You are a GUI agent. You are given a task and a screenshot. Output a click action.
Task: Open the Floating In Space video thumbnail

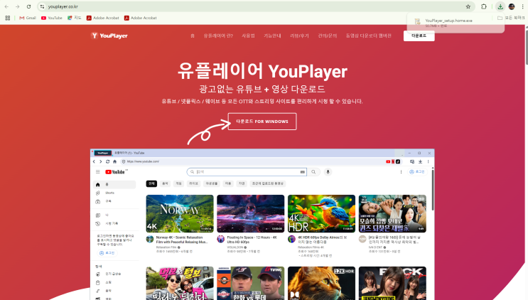click(251, 213)
